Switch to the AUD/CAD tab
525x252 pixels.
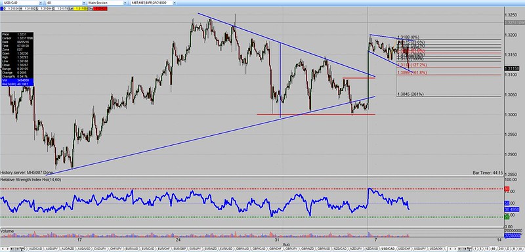coord(35,249)
